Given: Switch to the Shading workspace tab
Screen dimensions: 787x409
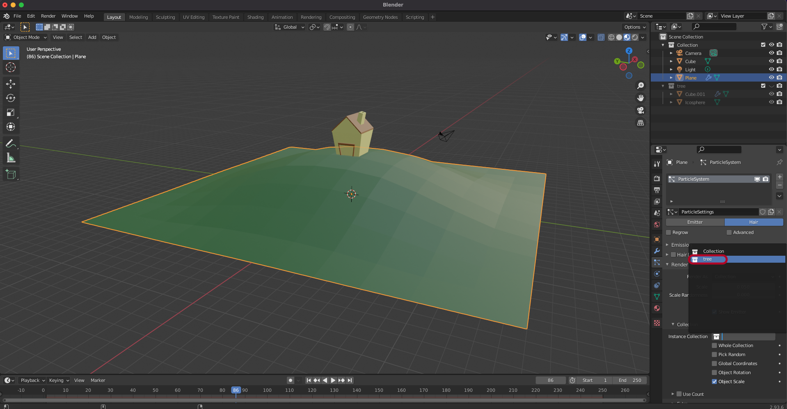Looking at the screenshot, I should [255, 17].
